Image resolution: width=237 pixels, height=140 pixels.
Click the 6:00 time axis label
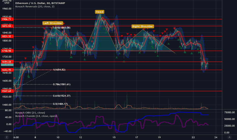point(16,137)
